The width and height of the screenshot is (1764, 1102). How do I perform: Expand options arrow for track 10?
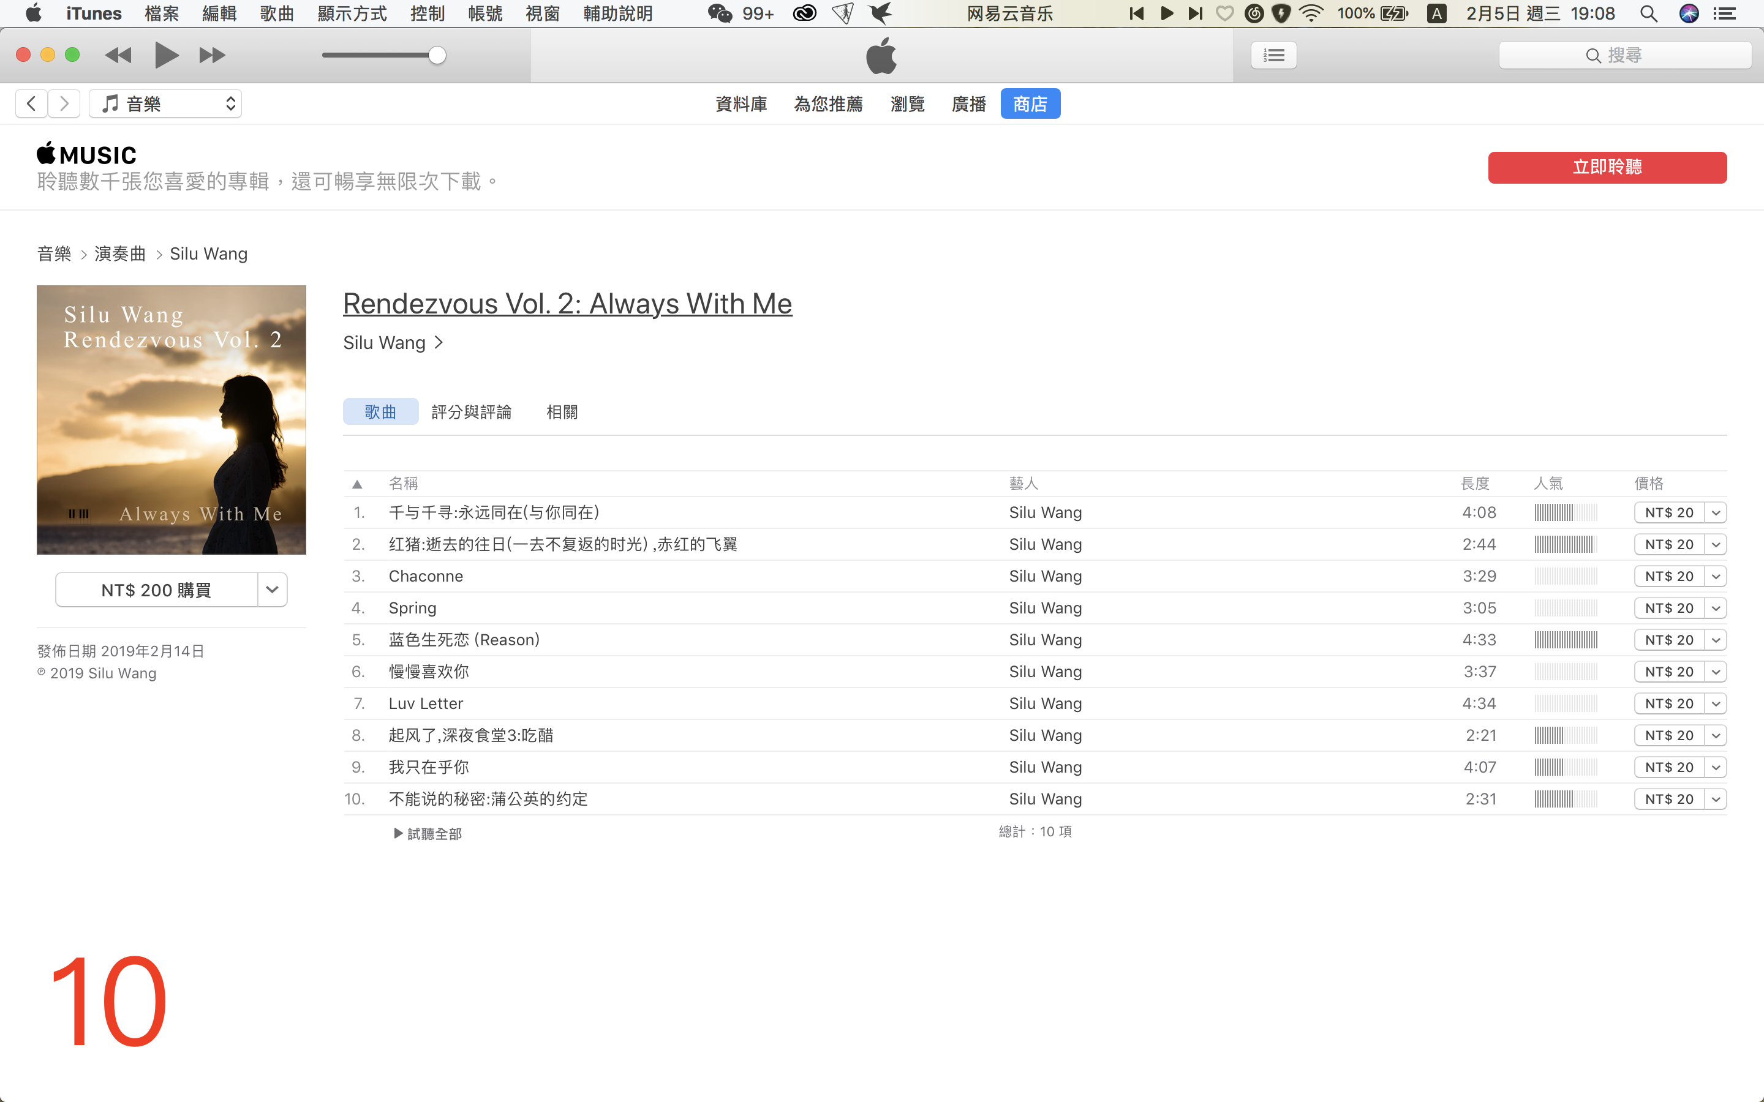pos(1716,799)
